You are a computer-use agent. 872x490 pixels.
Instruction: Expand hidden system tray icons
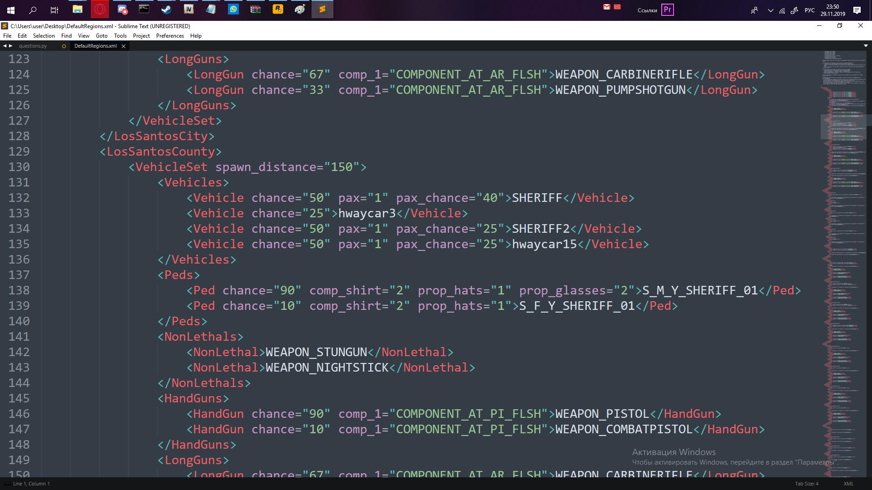770,10
